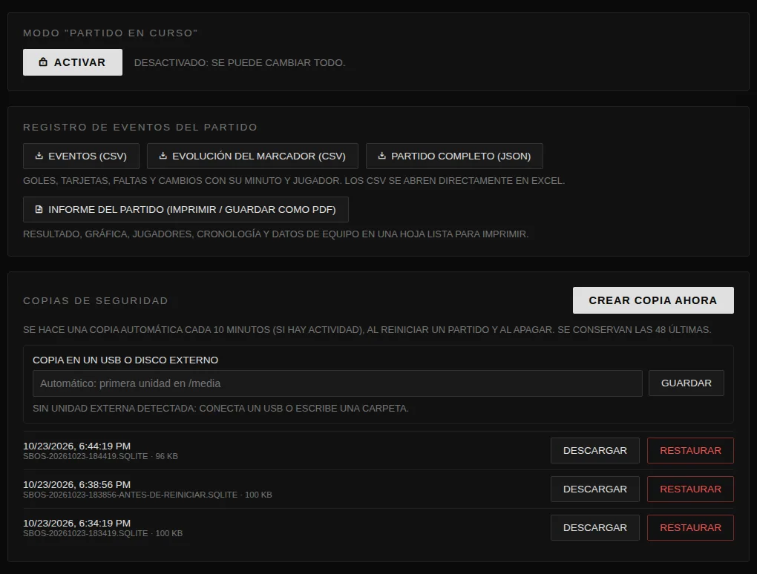Image resolution: width=757 pixels, height=574 pixels.
Task: Click Guardar next to the USB path
Action: (686, 383)
